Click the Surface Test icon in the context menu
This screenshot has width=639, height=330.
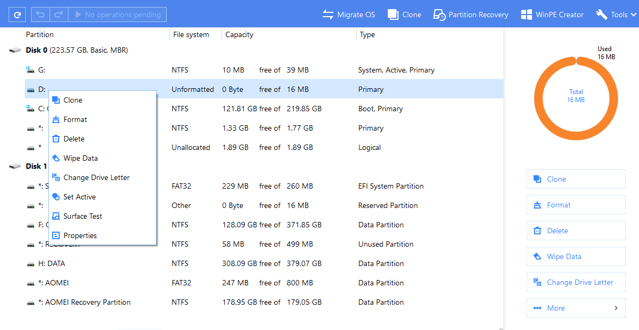(56, 217)
